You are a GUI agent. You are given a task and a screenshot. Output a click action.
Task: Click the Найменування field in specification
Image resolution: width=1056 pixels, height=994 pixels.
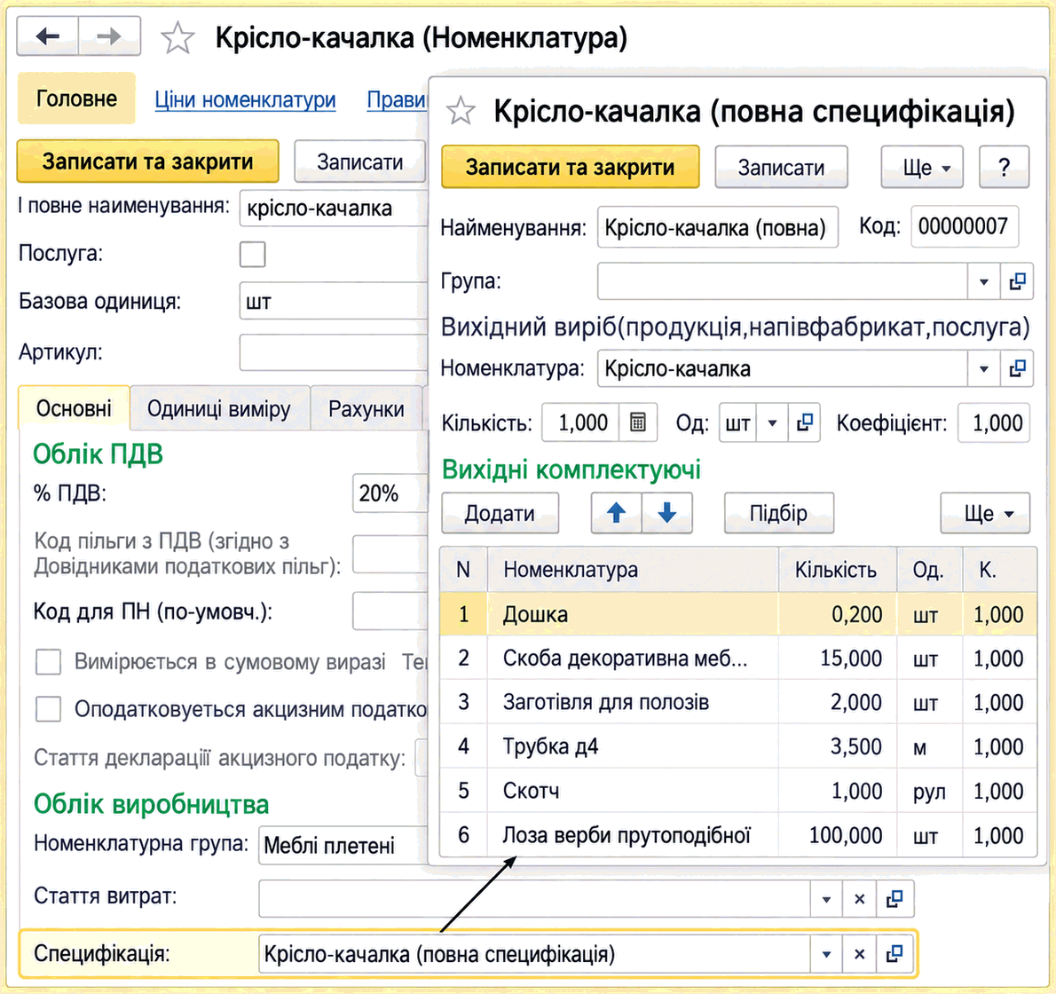click(717, 227)
